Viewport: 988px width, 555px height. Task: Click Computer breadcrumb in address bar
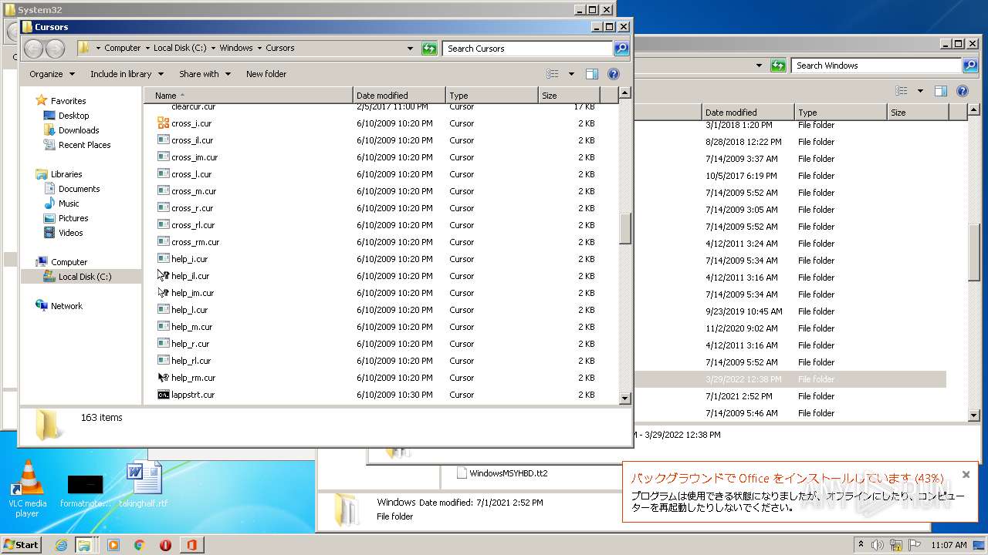[123, 48]
